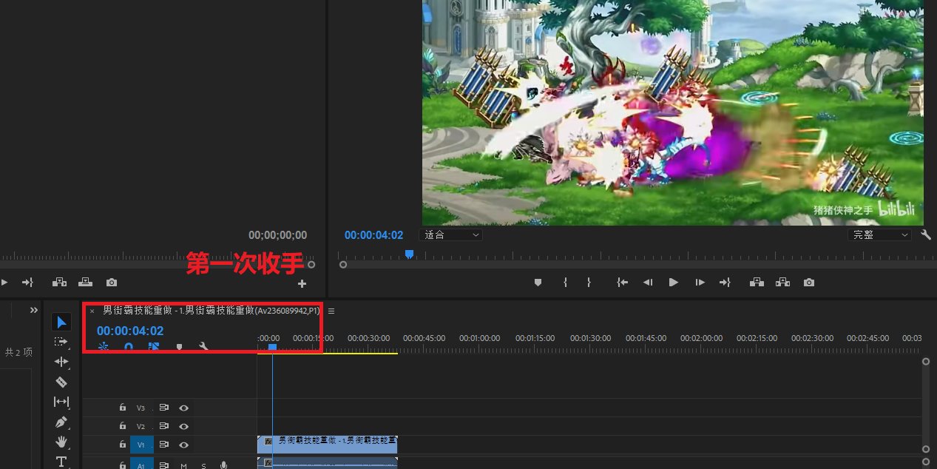Hide the V2 track output eye
The height and width of the screenshot is (469, 937).
[184, 426]
